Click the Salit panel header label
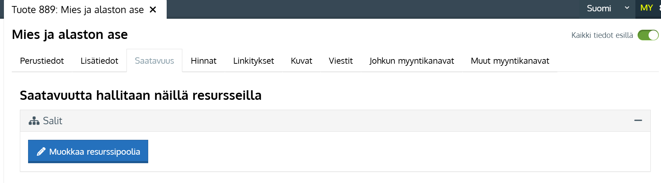The image size is (661, 183). [x=53, y=121]
